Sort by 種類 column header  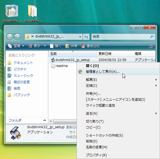(x=144, y=54)
